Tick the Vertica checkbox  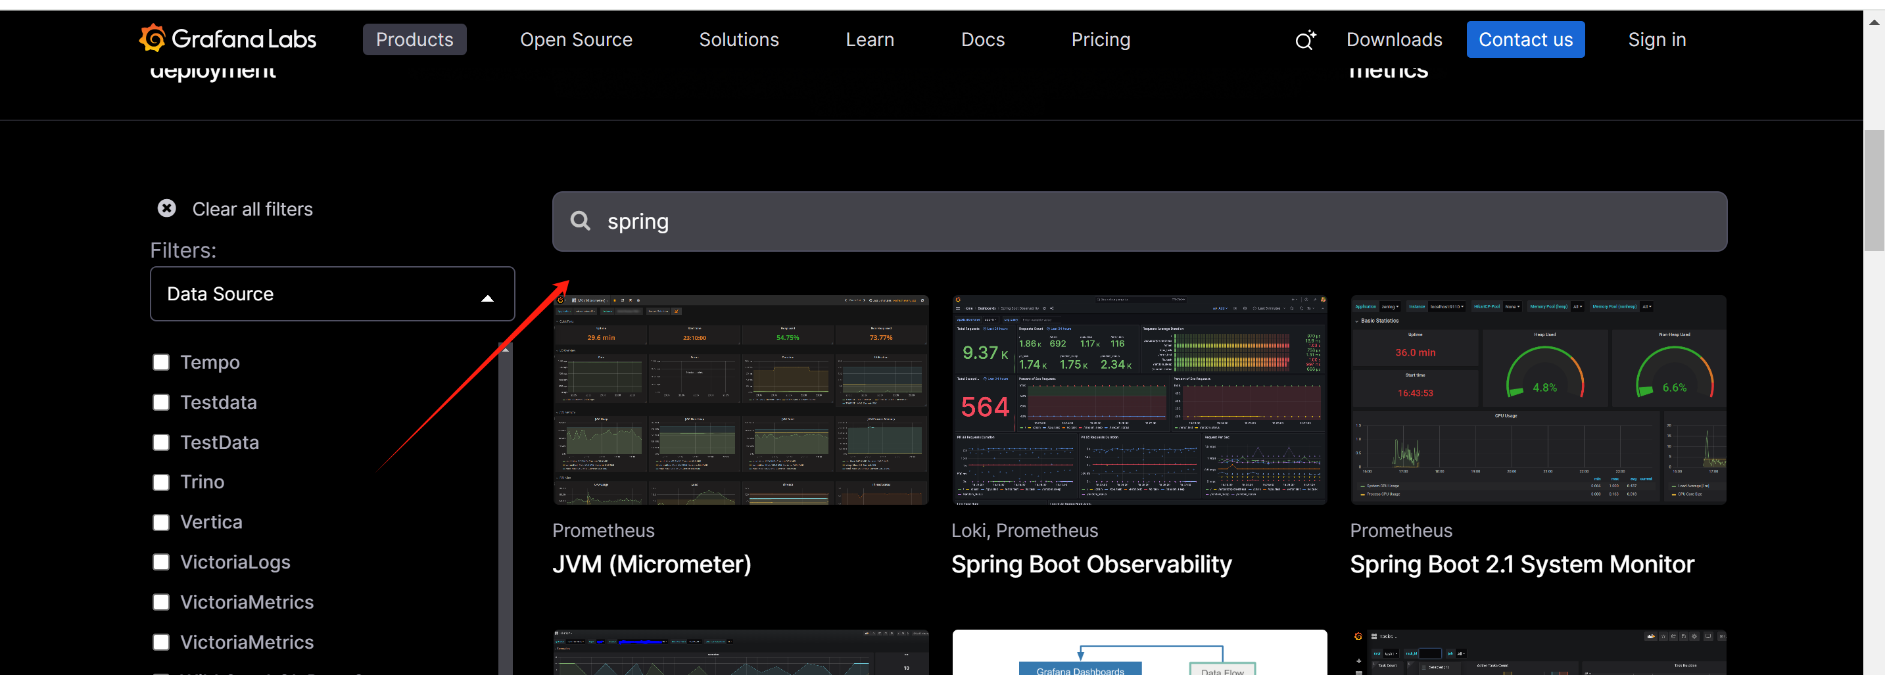click(161, 522)
